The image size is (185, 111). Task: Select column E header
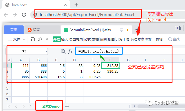pos(92,60)
